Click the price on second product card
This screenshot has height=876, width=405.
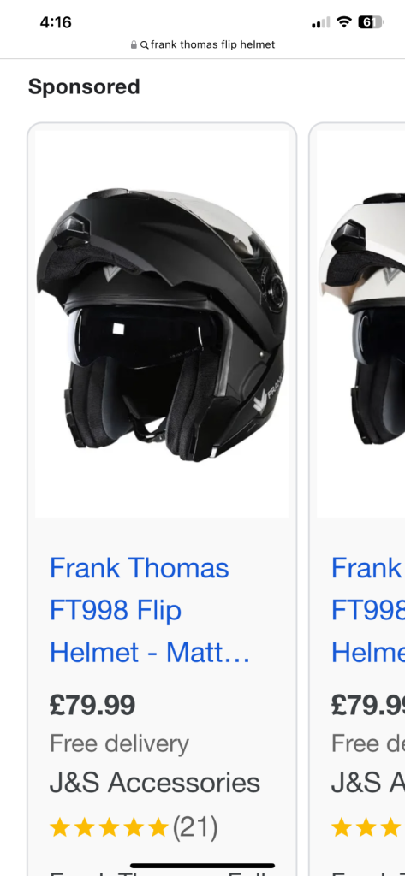point(368,705)
